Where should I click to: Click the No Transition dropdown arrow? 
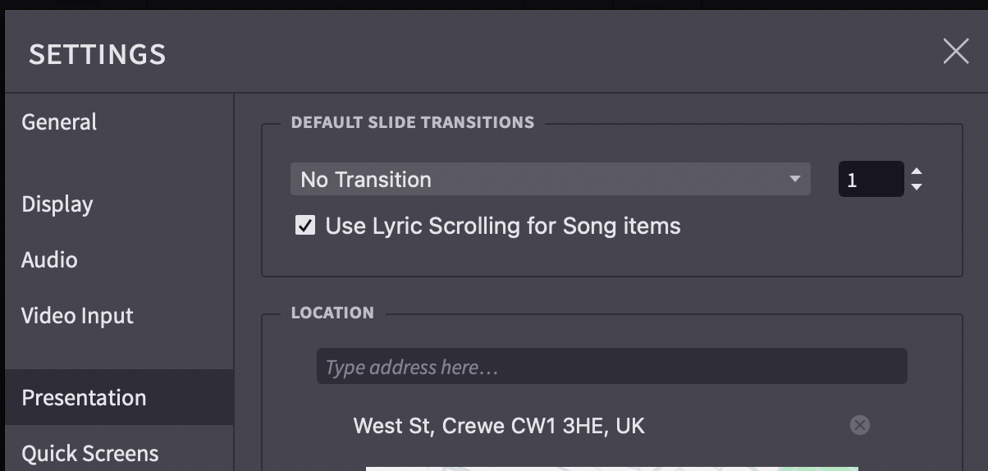[x=794, y=179]
